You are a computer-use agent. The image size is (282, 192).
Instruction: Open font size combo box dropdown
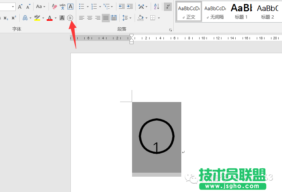pos(13,7)
